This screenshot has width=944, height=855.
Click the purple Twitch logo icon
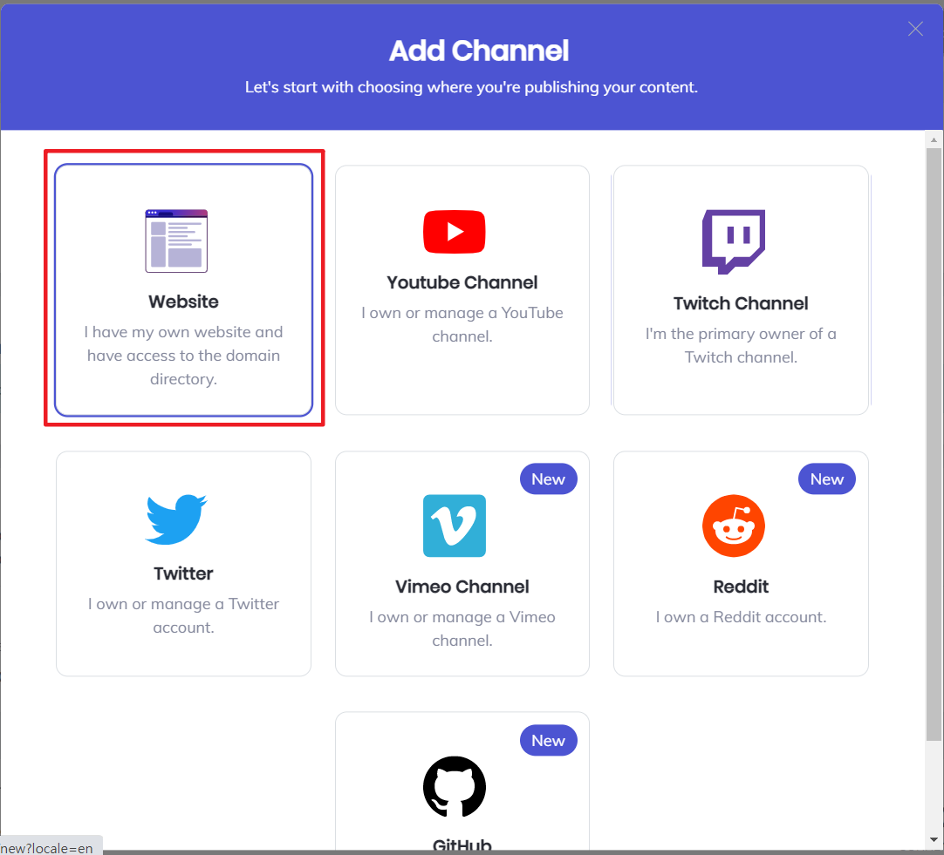[733, 241]
